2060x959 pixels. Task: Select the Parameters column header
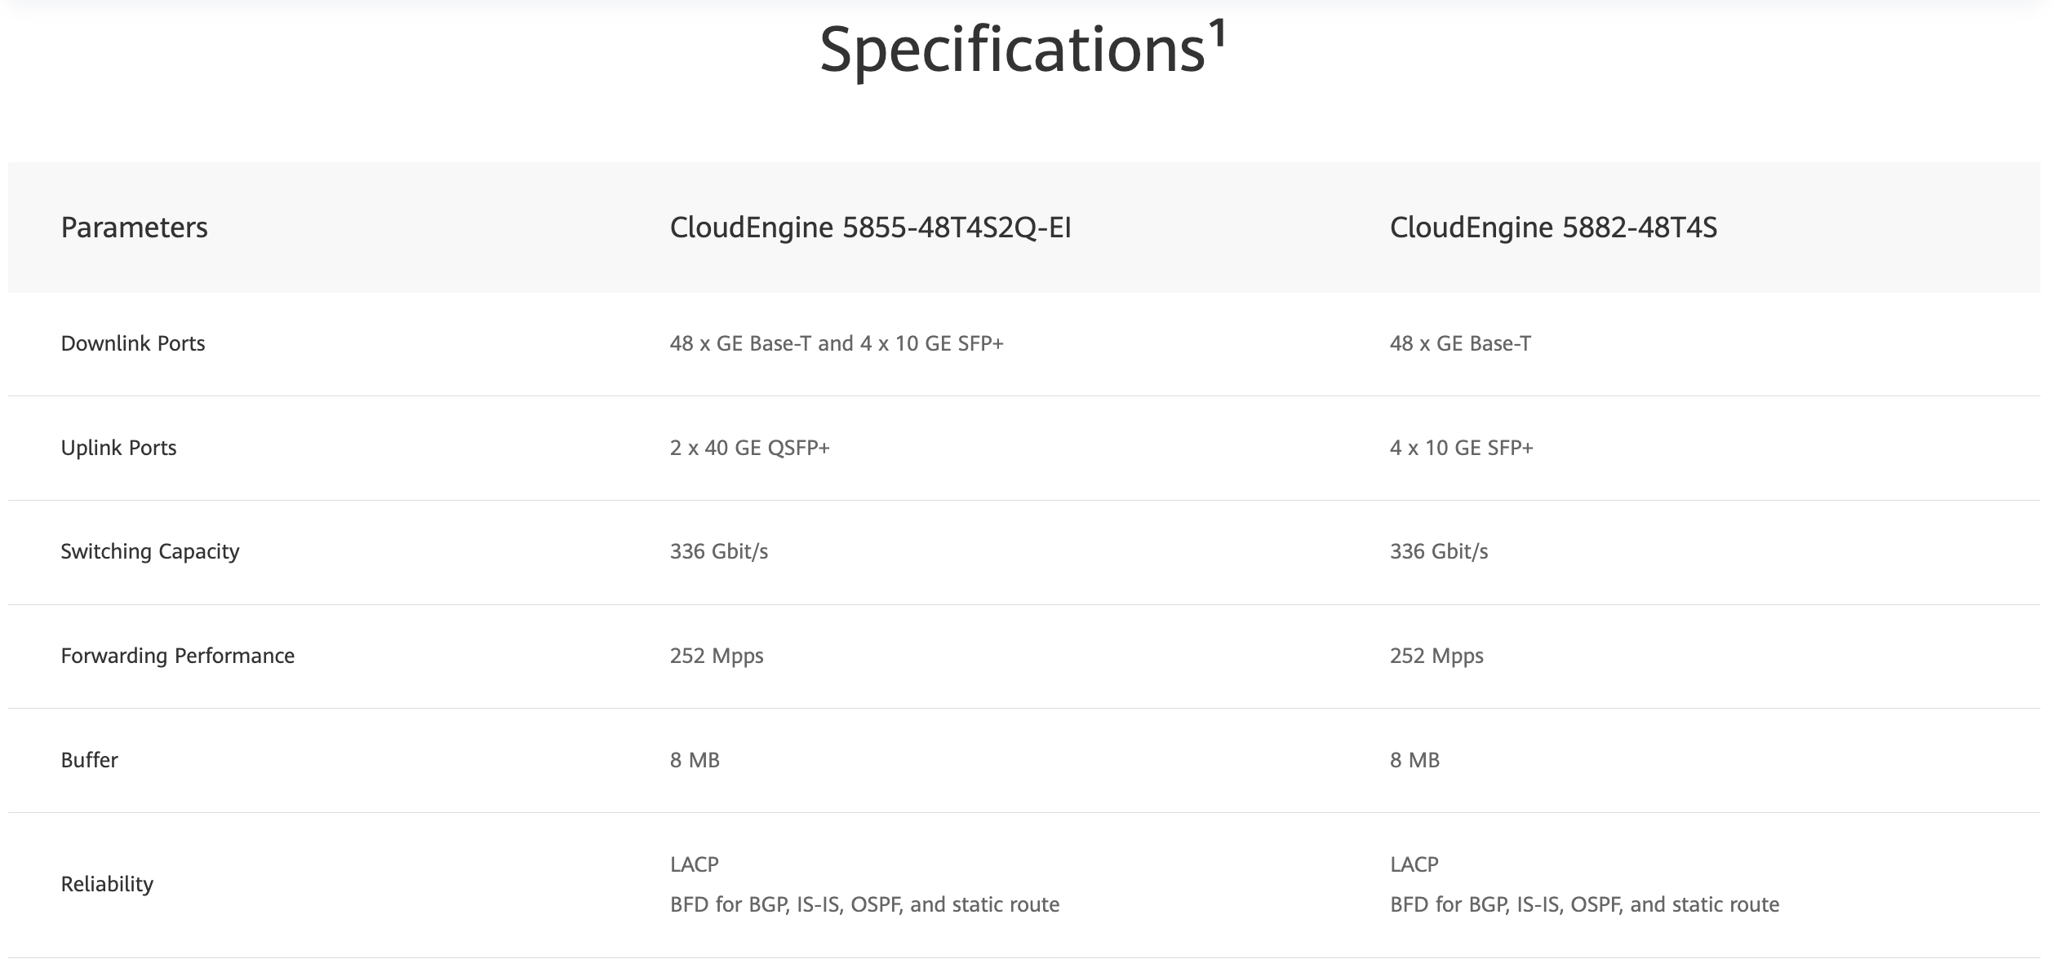(134, 228)
